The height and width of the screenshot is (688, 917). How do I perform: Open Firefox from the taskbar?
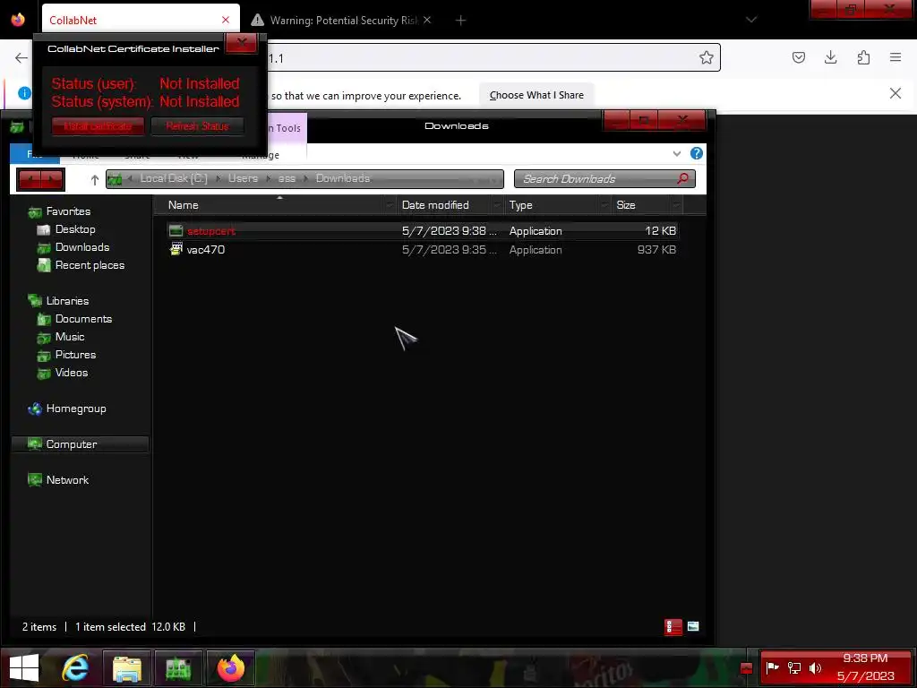tap(230, 667)
